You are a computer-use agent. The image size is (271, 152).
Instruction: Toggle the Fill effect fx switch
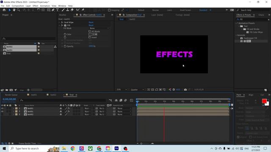(x=62, y=25)
